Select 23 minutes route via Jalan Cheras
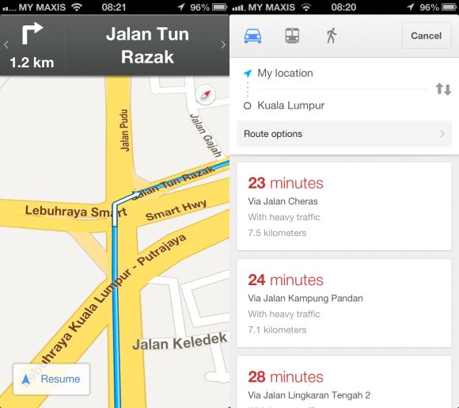This screenshot has width=459, height=408. click(344, 206)
